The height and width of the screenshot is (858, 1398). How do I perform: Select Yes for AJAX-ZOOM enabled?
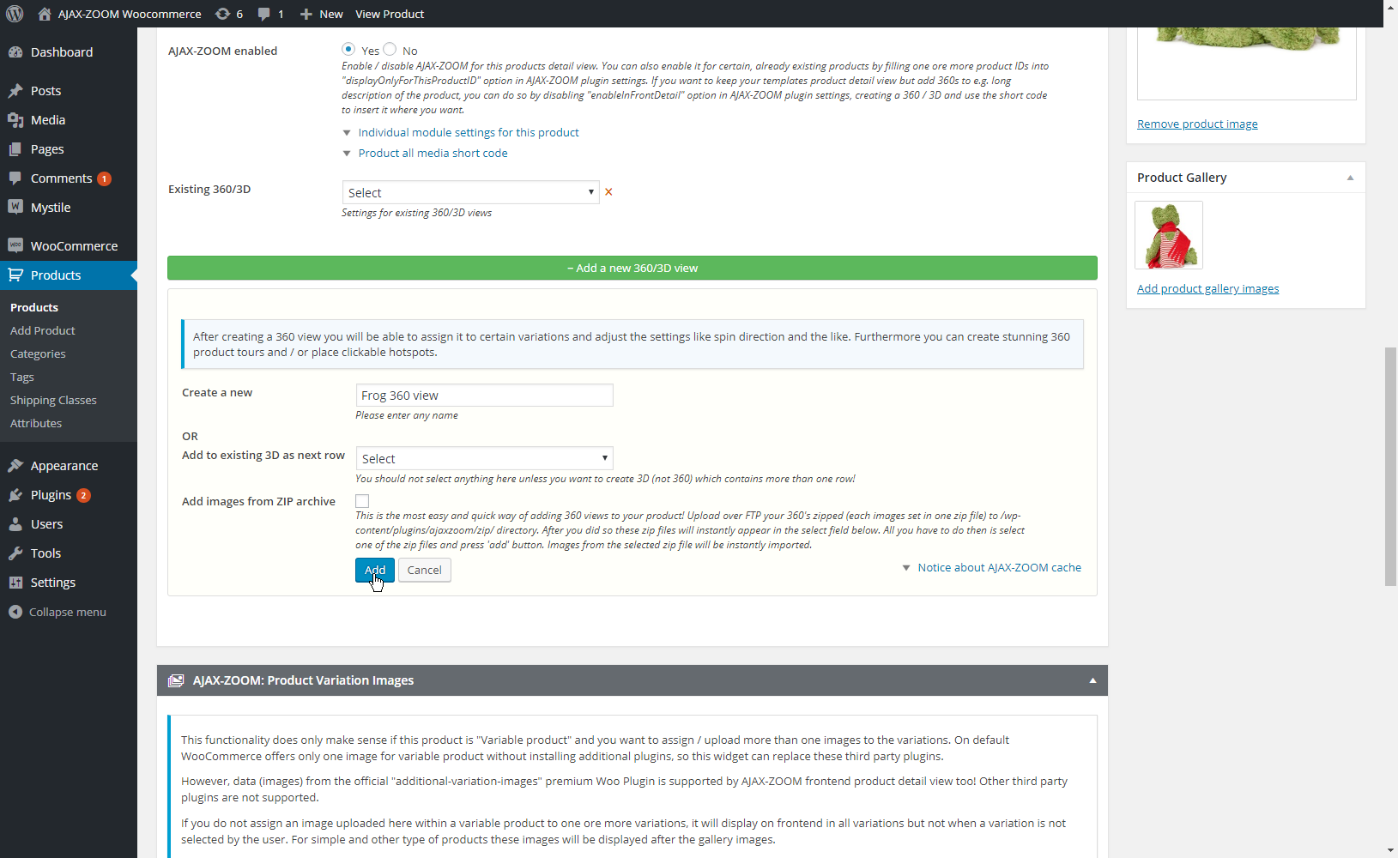coord(348,50)
